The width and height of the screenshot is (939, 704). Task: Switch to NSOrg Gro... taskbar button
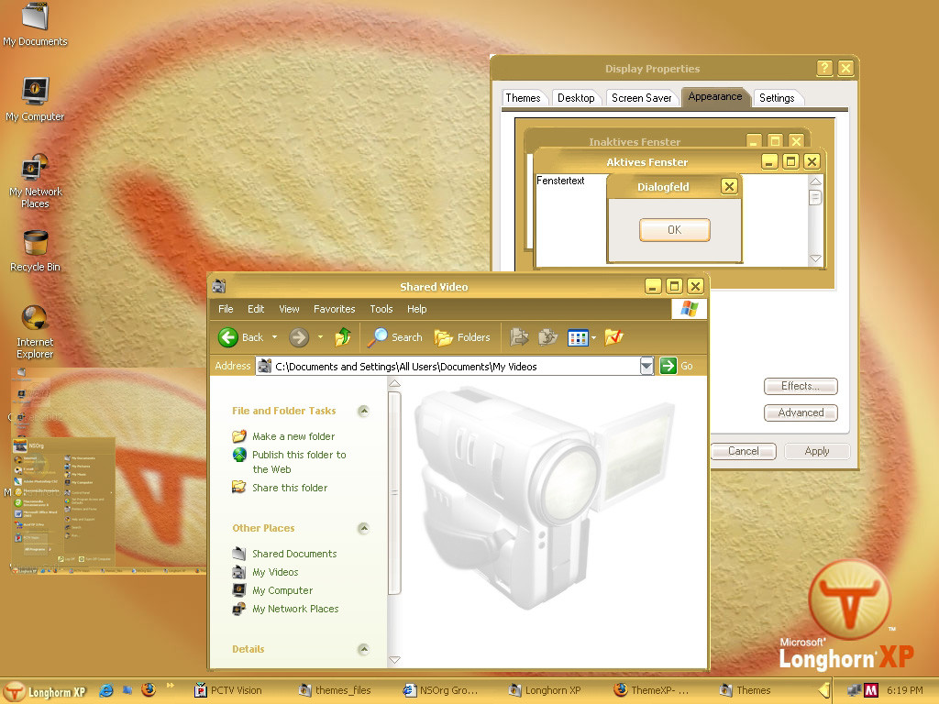[442, 690]
